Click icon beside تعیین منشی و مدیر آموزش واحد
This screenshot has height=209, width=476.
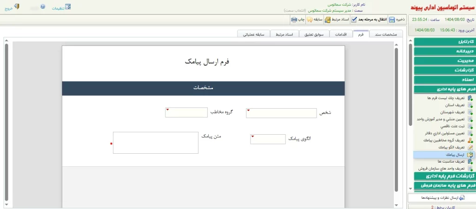point(470,119)
